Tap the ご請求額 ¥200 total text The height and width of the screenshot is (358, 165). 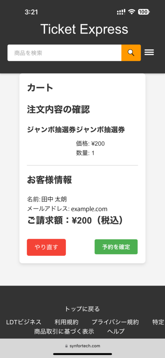[x=75, y=221]
